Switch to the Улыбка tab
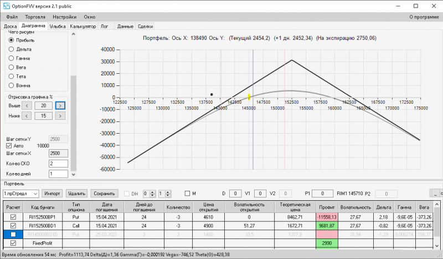 click(58, 26)
